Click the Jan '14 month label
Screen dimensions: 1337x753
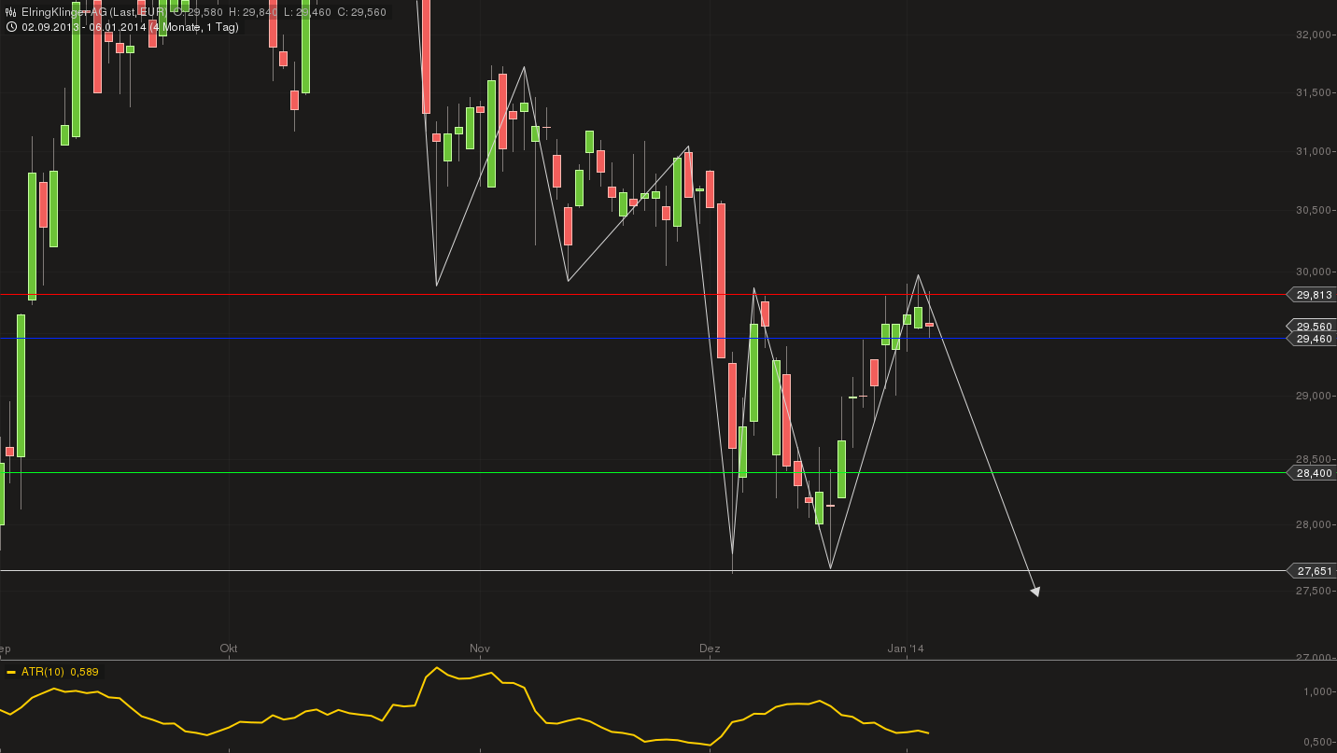[x=906, y=648]
